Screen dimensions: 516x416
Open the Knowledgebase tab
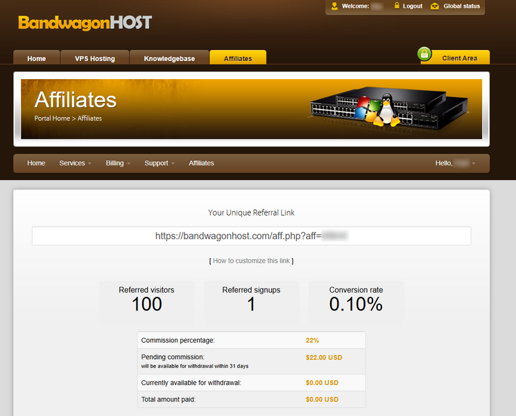click(x=169, y=58)
